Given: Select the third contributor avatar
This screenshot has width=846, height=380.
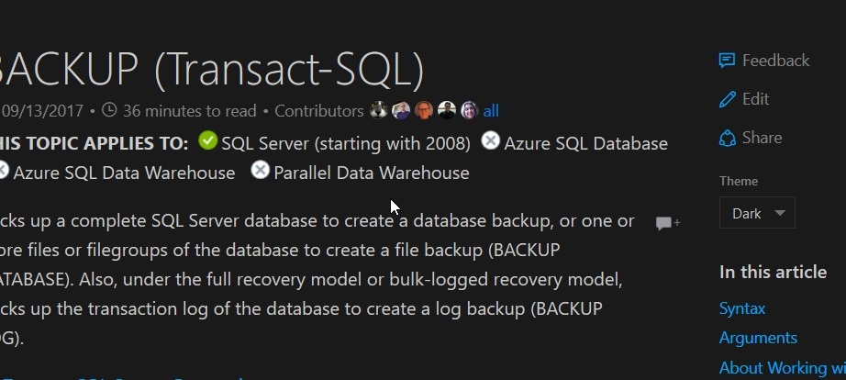Looking at the screenshot, I should (424, 111).
